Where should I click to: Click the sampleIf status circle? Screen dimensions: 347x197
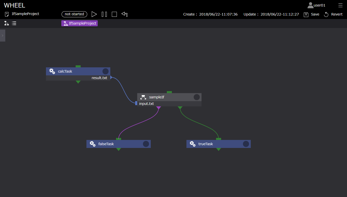pyautogui.click(x=197, y=97)
